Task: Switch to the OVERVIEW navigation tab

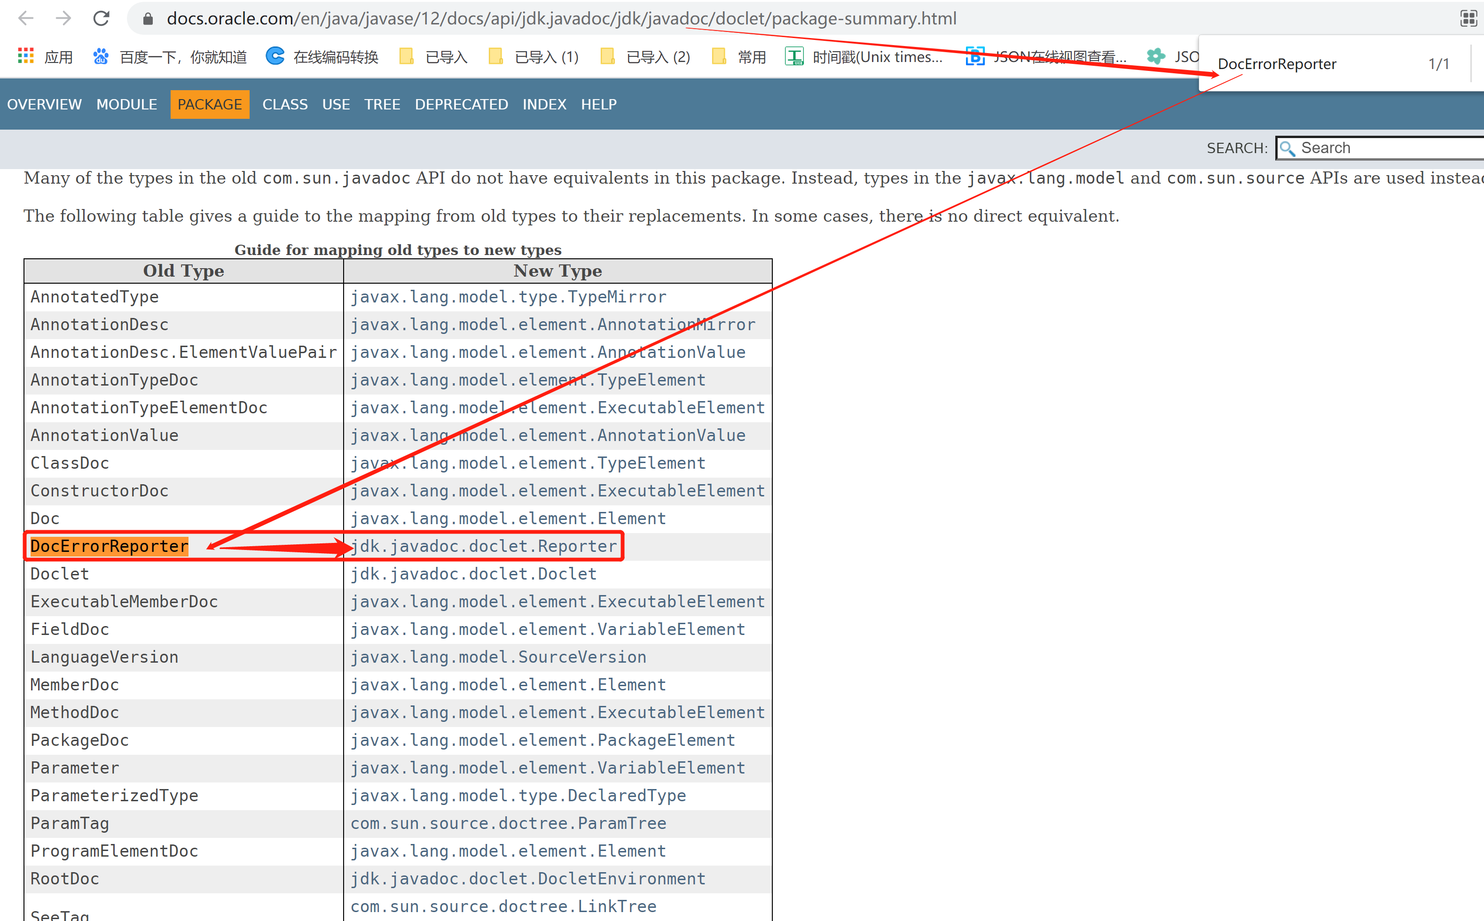Action: tap(44, 104)
